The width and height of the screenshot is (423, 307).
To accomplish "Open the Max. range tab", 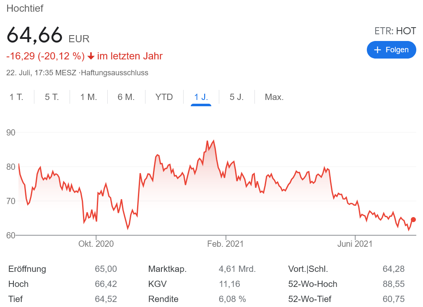I will [274, 97].
